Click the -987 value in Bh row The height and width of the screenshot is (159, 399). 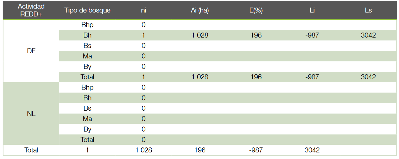coord(312,35)
